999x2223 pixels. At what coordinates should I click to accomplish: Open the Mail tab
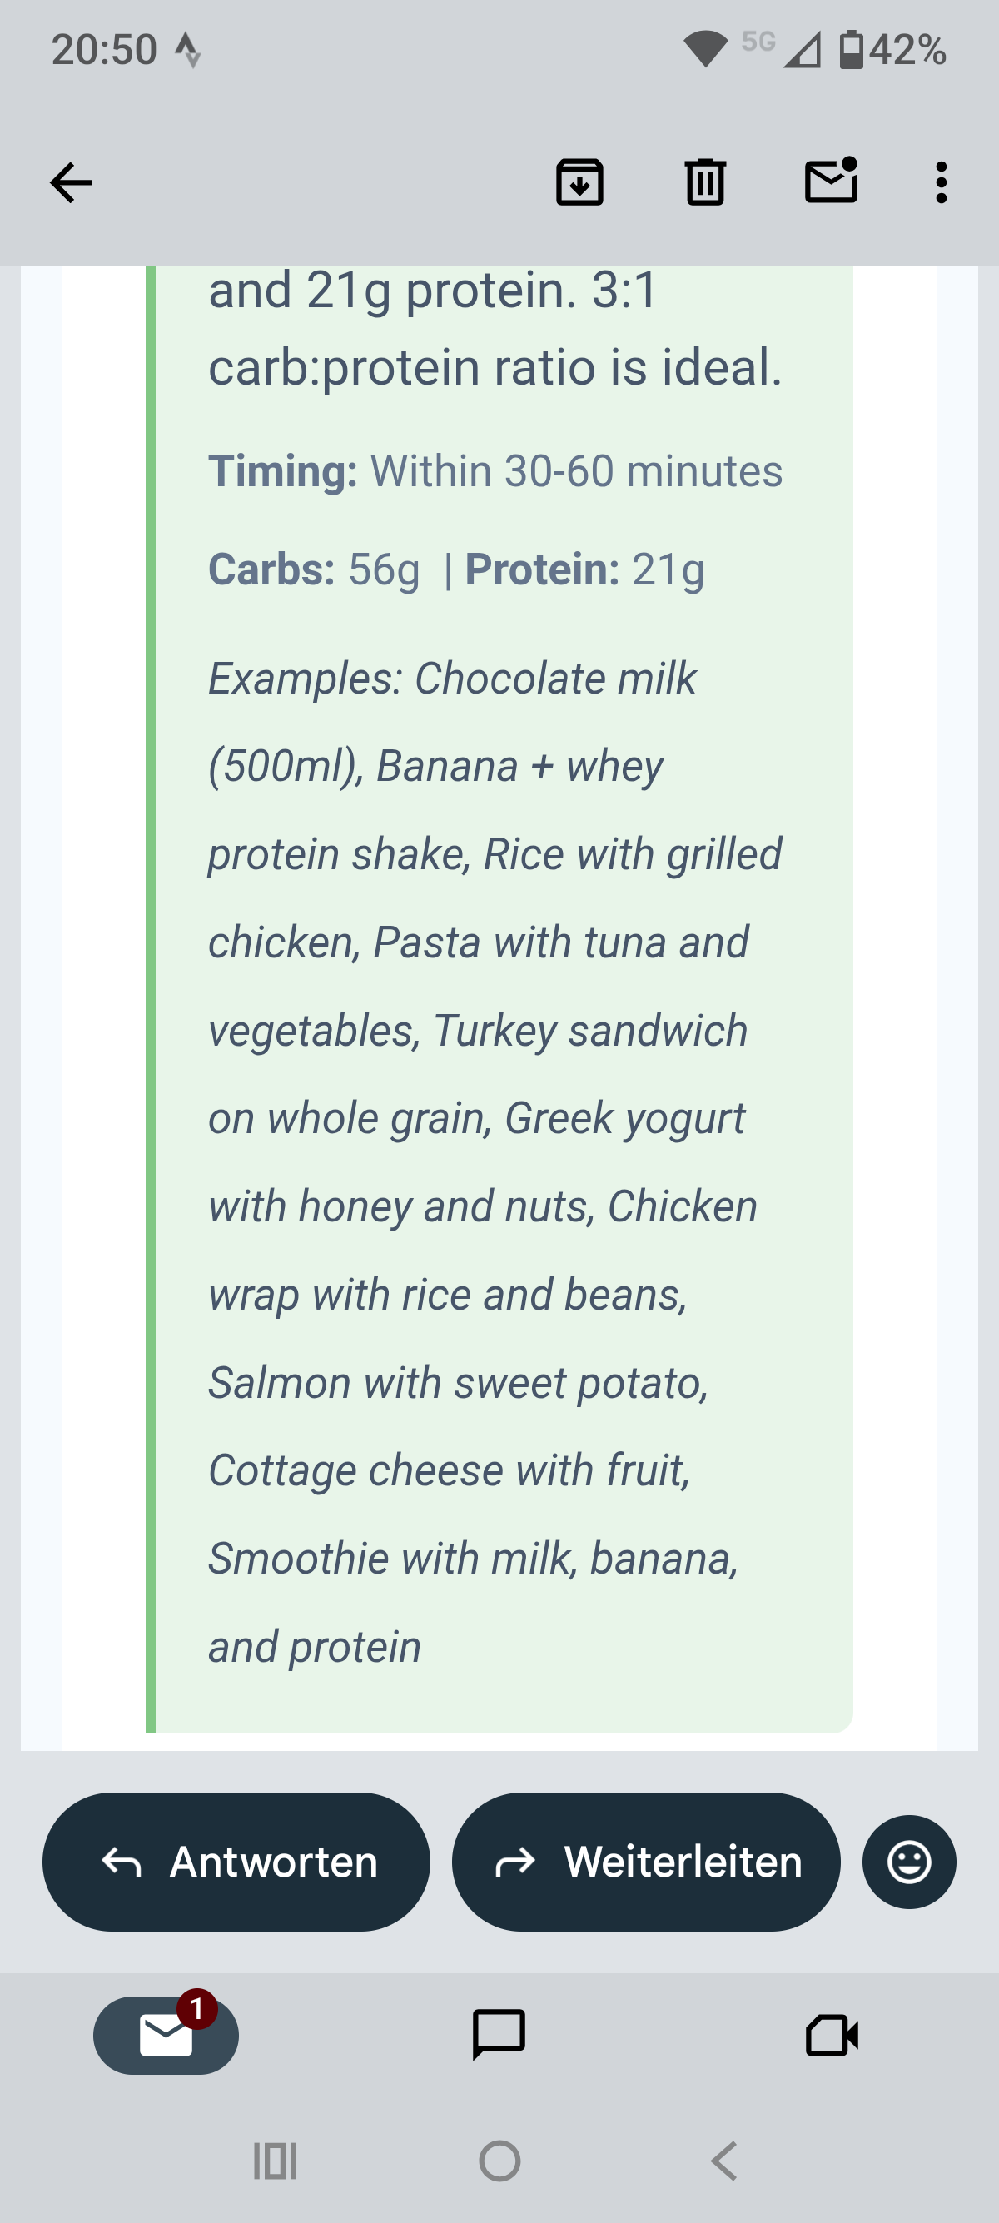(166, 2035)
